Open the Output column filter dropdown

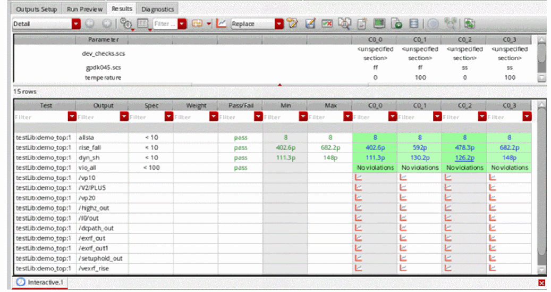[124, 117]
